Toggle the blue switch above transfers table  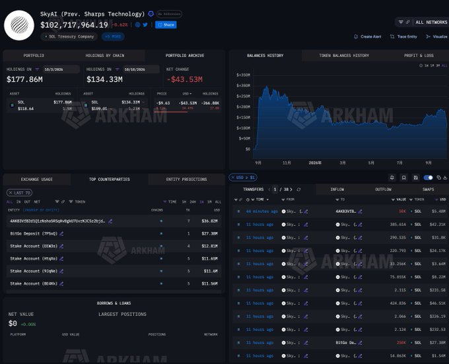428,177
